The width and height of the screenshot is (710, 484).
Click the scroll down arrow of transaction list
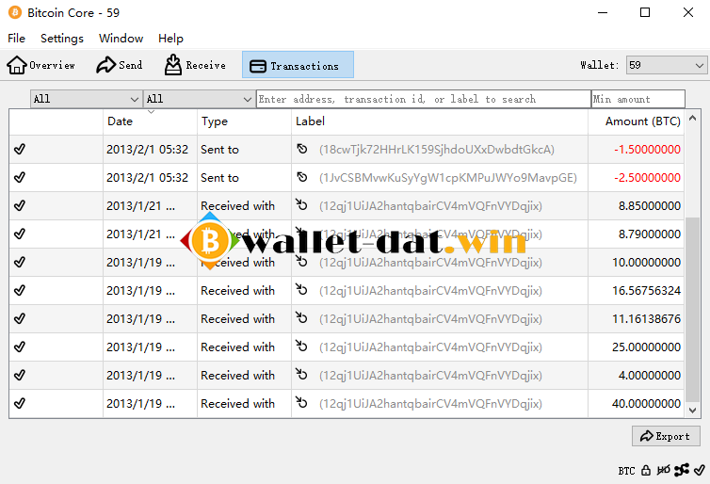692,411
